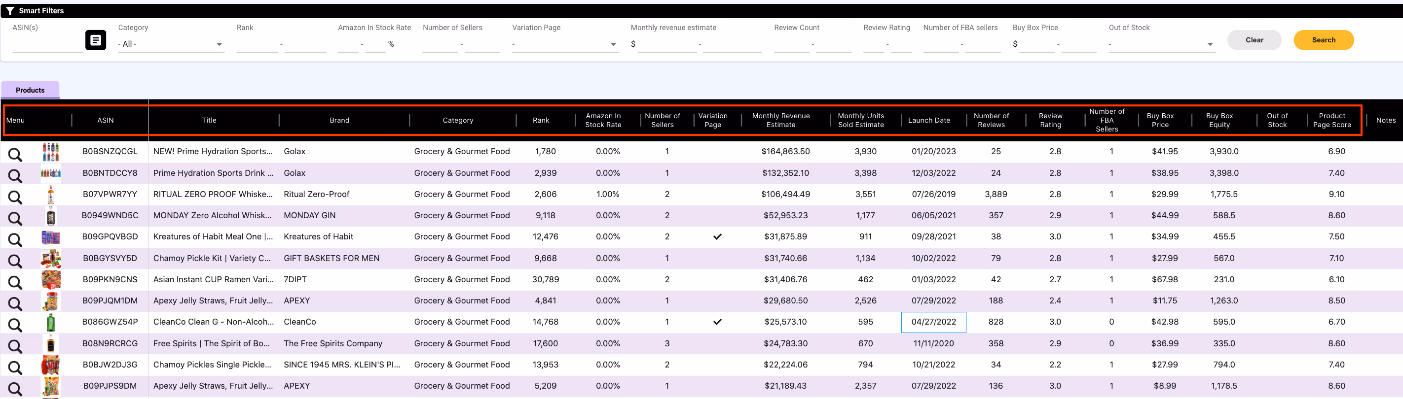Screen dimensions: 1403x399
Task: Click thumbnail of Asian Instant CUP Ramen
Action: [x=51, y=279]
